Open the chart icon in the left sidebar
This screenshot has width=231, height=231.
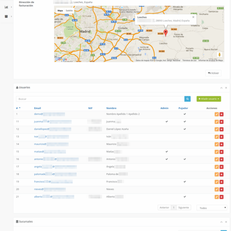(6, 7)
